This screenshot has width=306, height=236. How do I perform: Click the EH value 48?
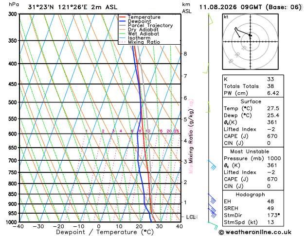click(x=270, y=202)
